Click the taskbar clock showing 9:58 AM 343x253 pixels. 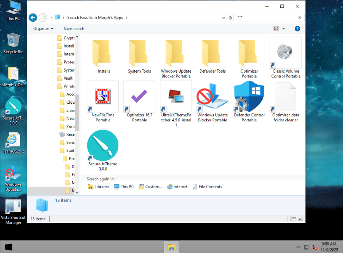329,247
